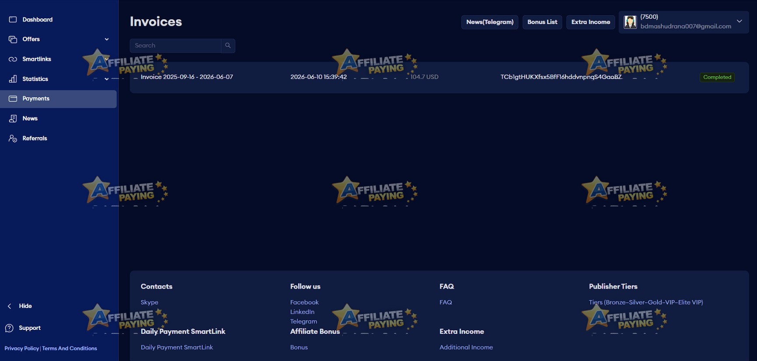757x361 pixels.
Task: Open the LinkedIn link
Action: click(x=302, y=312)
